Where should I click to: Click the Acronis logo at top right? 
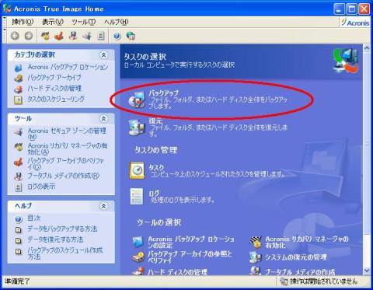355,23
